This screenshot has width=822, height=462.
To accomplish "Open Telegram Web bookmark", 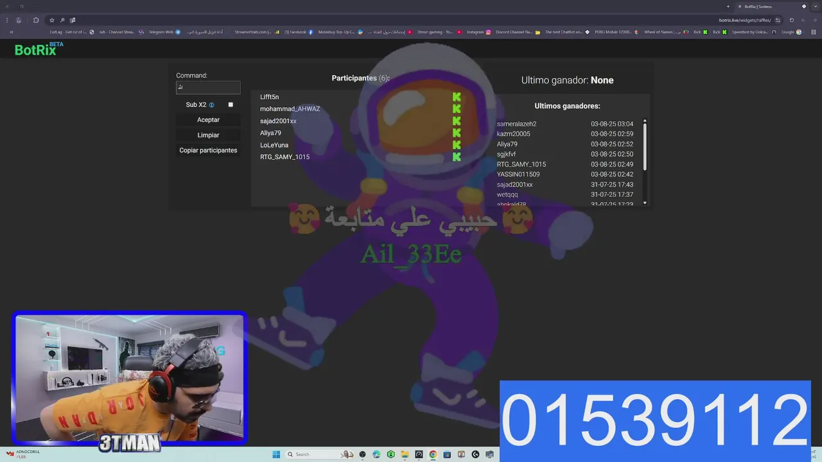I will (164, 32).
